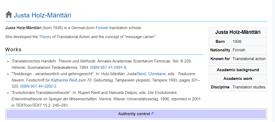Click the home icon beside the title
Viewport: 275px width, 122px height.
9,15
